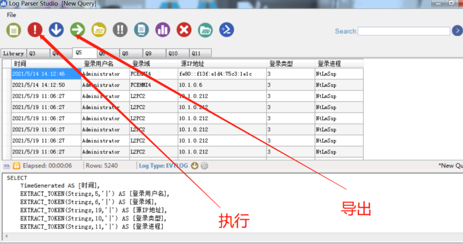Click the blue down arrow toolbar icon
The height and width of the screenshot is (244, 463).
click(56, 30)
